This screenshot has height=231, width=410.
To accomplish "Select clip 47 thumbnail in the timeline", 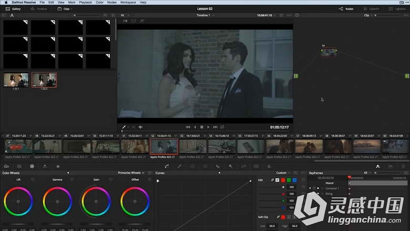I will click(x=18, y=146).
